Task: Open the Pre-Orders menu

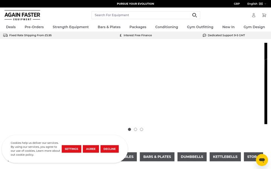Action: click(x=34, y=27)
